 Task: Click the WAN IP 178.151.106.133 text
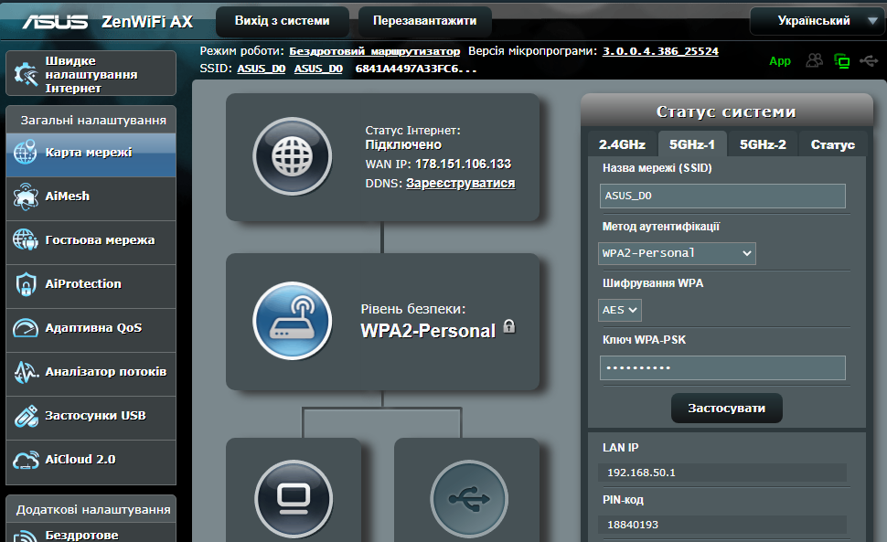pyautogui.click(x=463, y=164)
